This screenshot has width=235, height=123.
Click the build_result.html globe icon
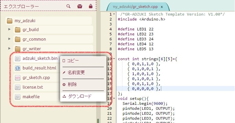coord(18,68)
